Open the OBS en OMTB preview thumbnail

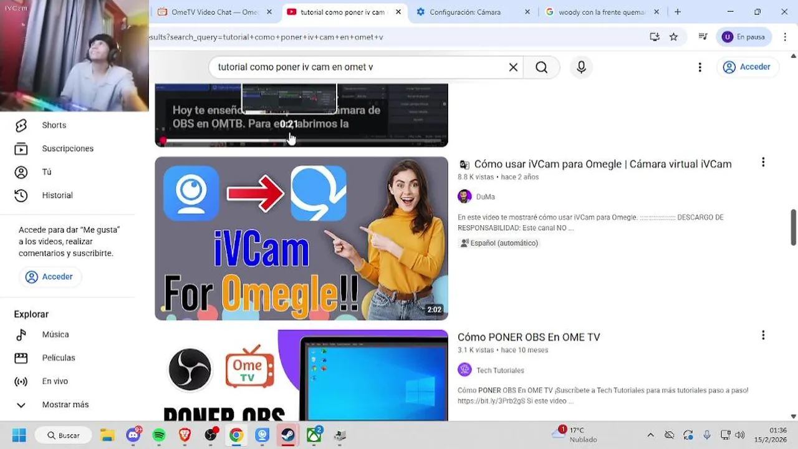(301, 115)
